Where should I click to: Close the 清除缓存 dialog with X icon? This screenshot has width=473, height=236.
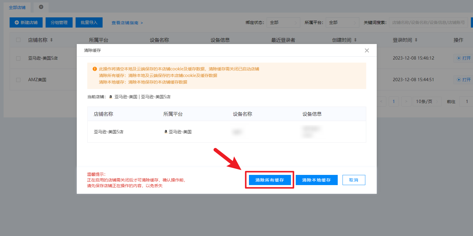(x=367, y=50)
